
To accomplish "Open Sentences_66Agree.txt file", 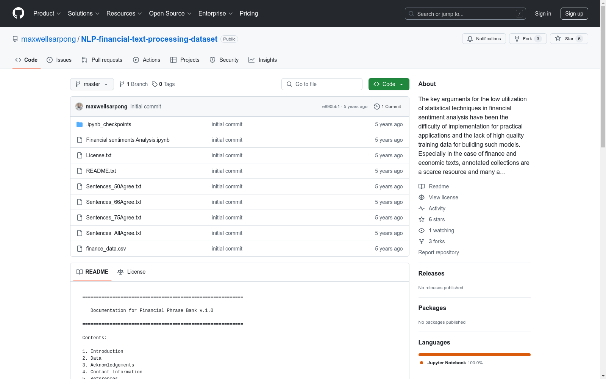I will pyautogui.click(x=114, y=202).
